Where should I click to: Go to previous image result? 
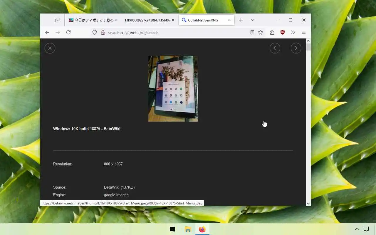point(275,48)
